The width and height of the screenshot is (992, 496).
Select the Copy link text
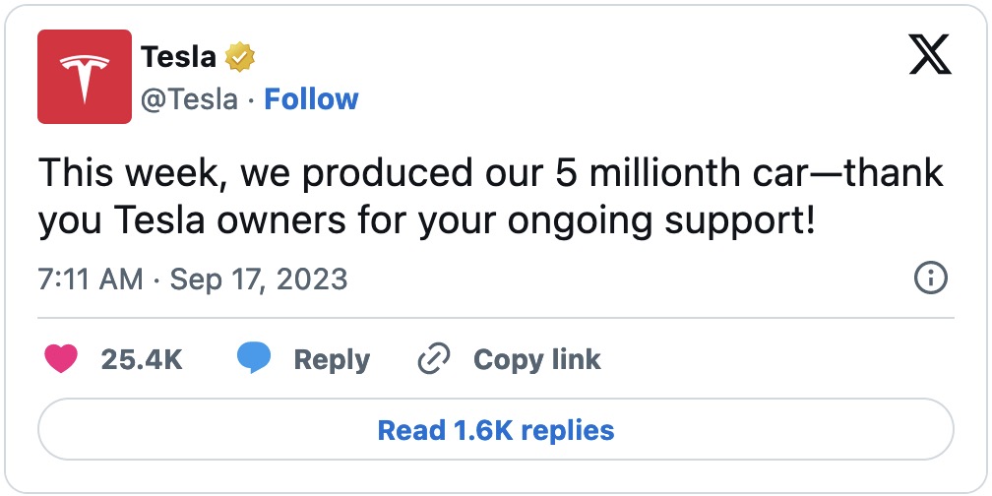536,359
